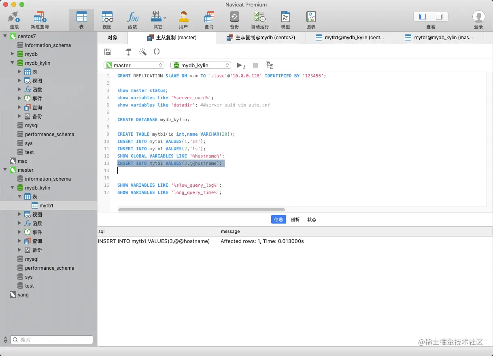This screenshot has width=493, height=356.
Task: Click the Affected rows message cell
Action: point(262,241)
